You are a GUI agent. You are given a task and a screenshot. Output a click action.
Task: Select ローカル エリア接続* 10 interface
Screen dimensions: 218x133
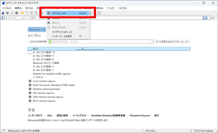point(44,52)
